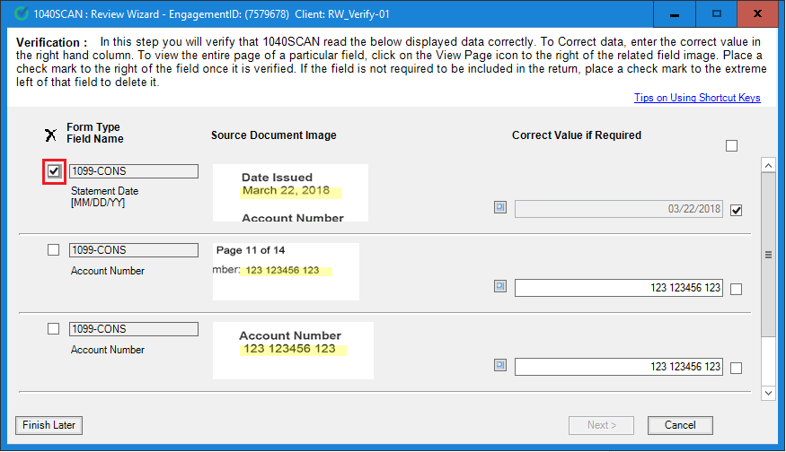This screenshot has height=452, width=786.
Task: Click first Account Number correct value field
Action: [x=619, y=288]
